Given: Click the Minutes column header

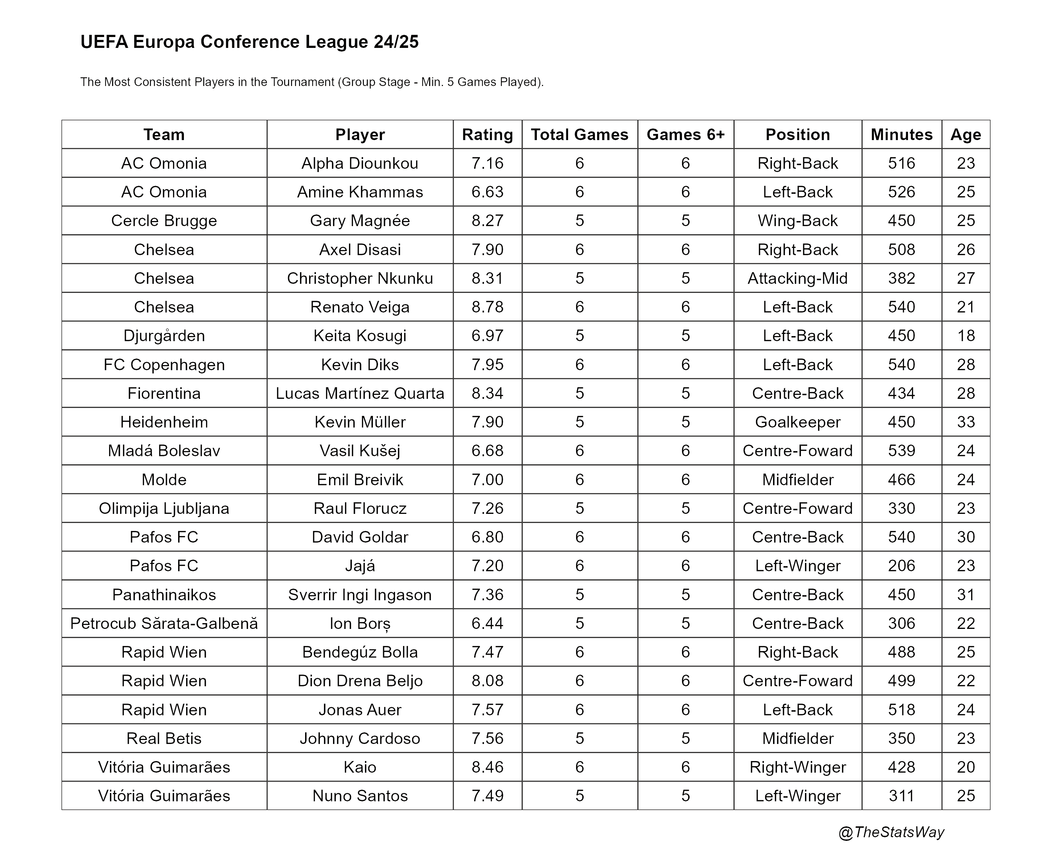Looking at the screenshot, I should 901,135.
